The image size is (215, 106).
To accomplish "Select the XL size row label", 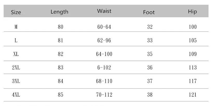I will point(16,54).
